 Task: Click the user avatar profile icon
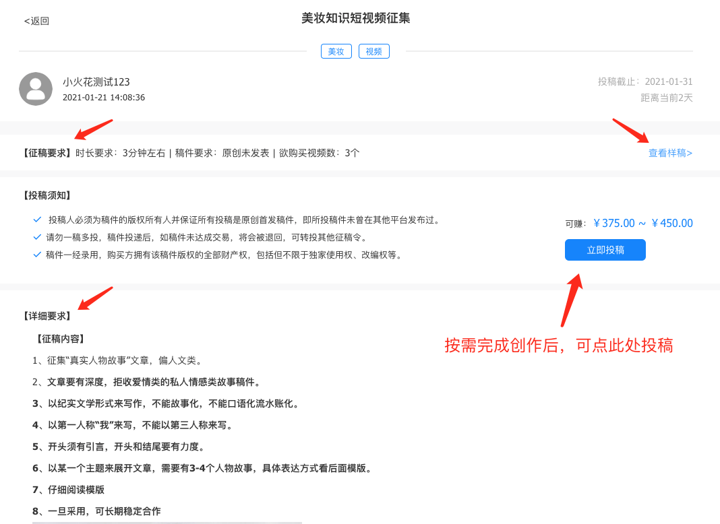pyautogui.click(x=36, y=88)
